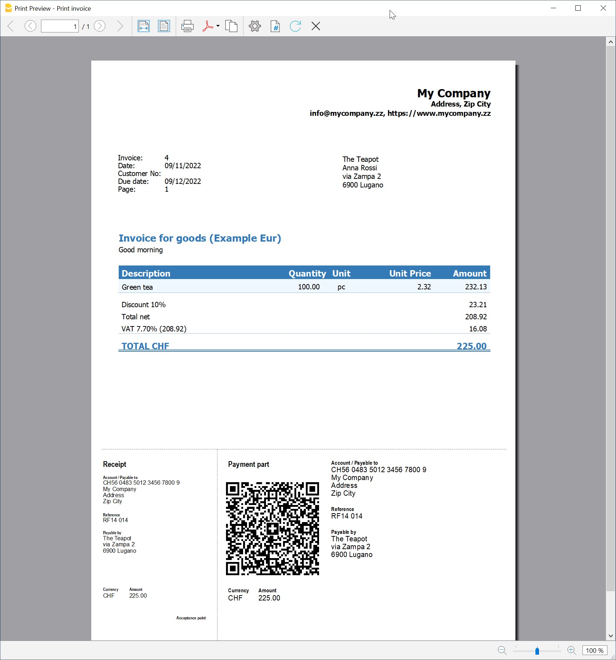616x660 pixels.
Task: Jump to last page arrow
Action: (120, 26)
